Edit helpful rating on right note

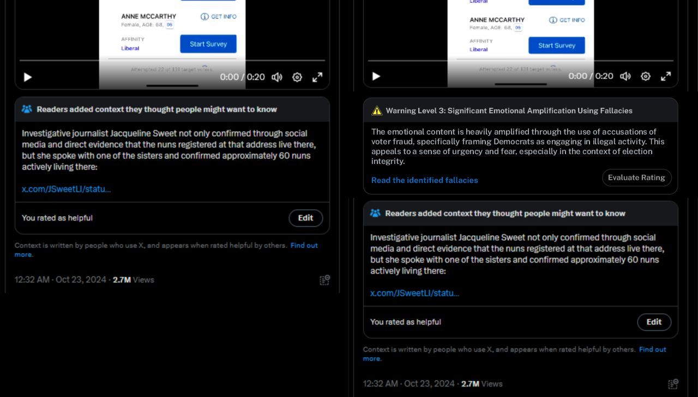click(x=654, y=322)
